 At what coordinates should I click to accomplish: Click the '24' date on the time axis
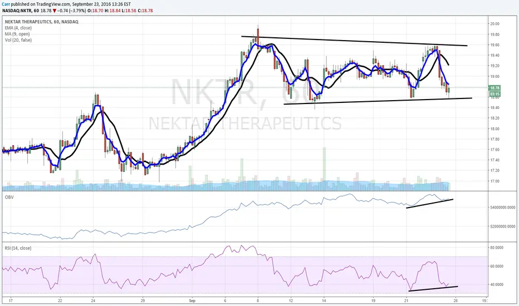point(93,300)
